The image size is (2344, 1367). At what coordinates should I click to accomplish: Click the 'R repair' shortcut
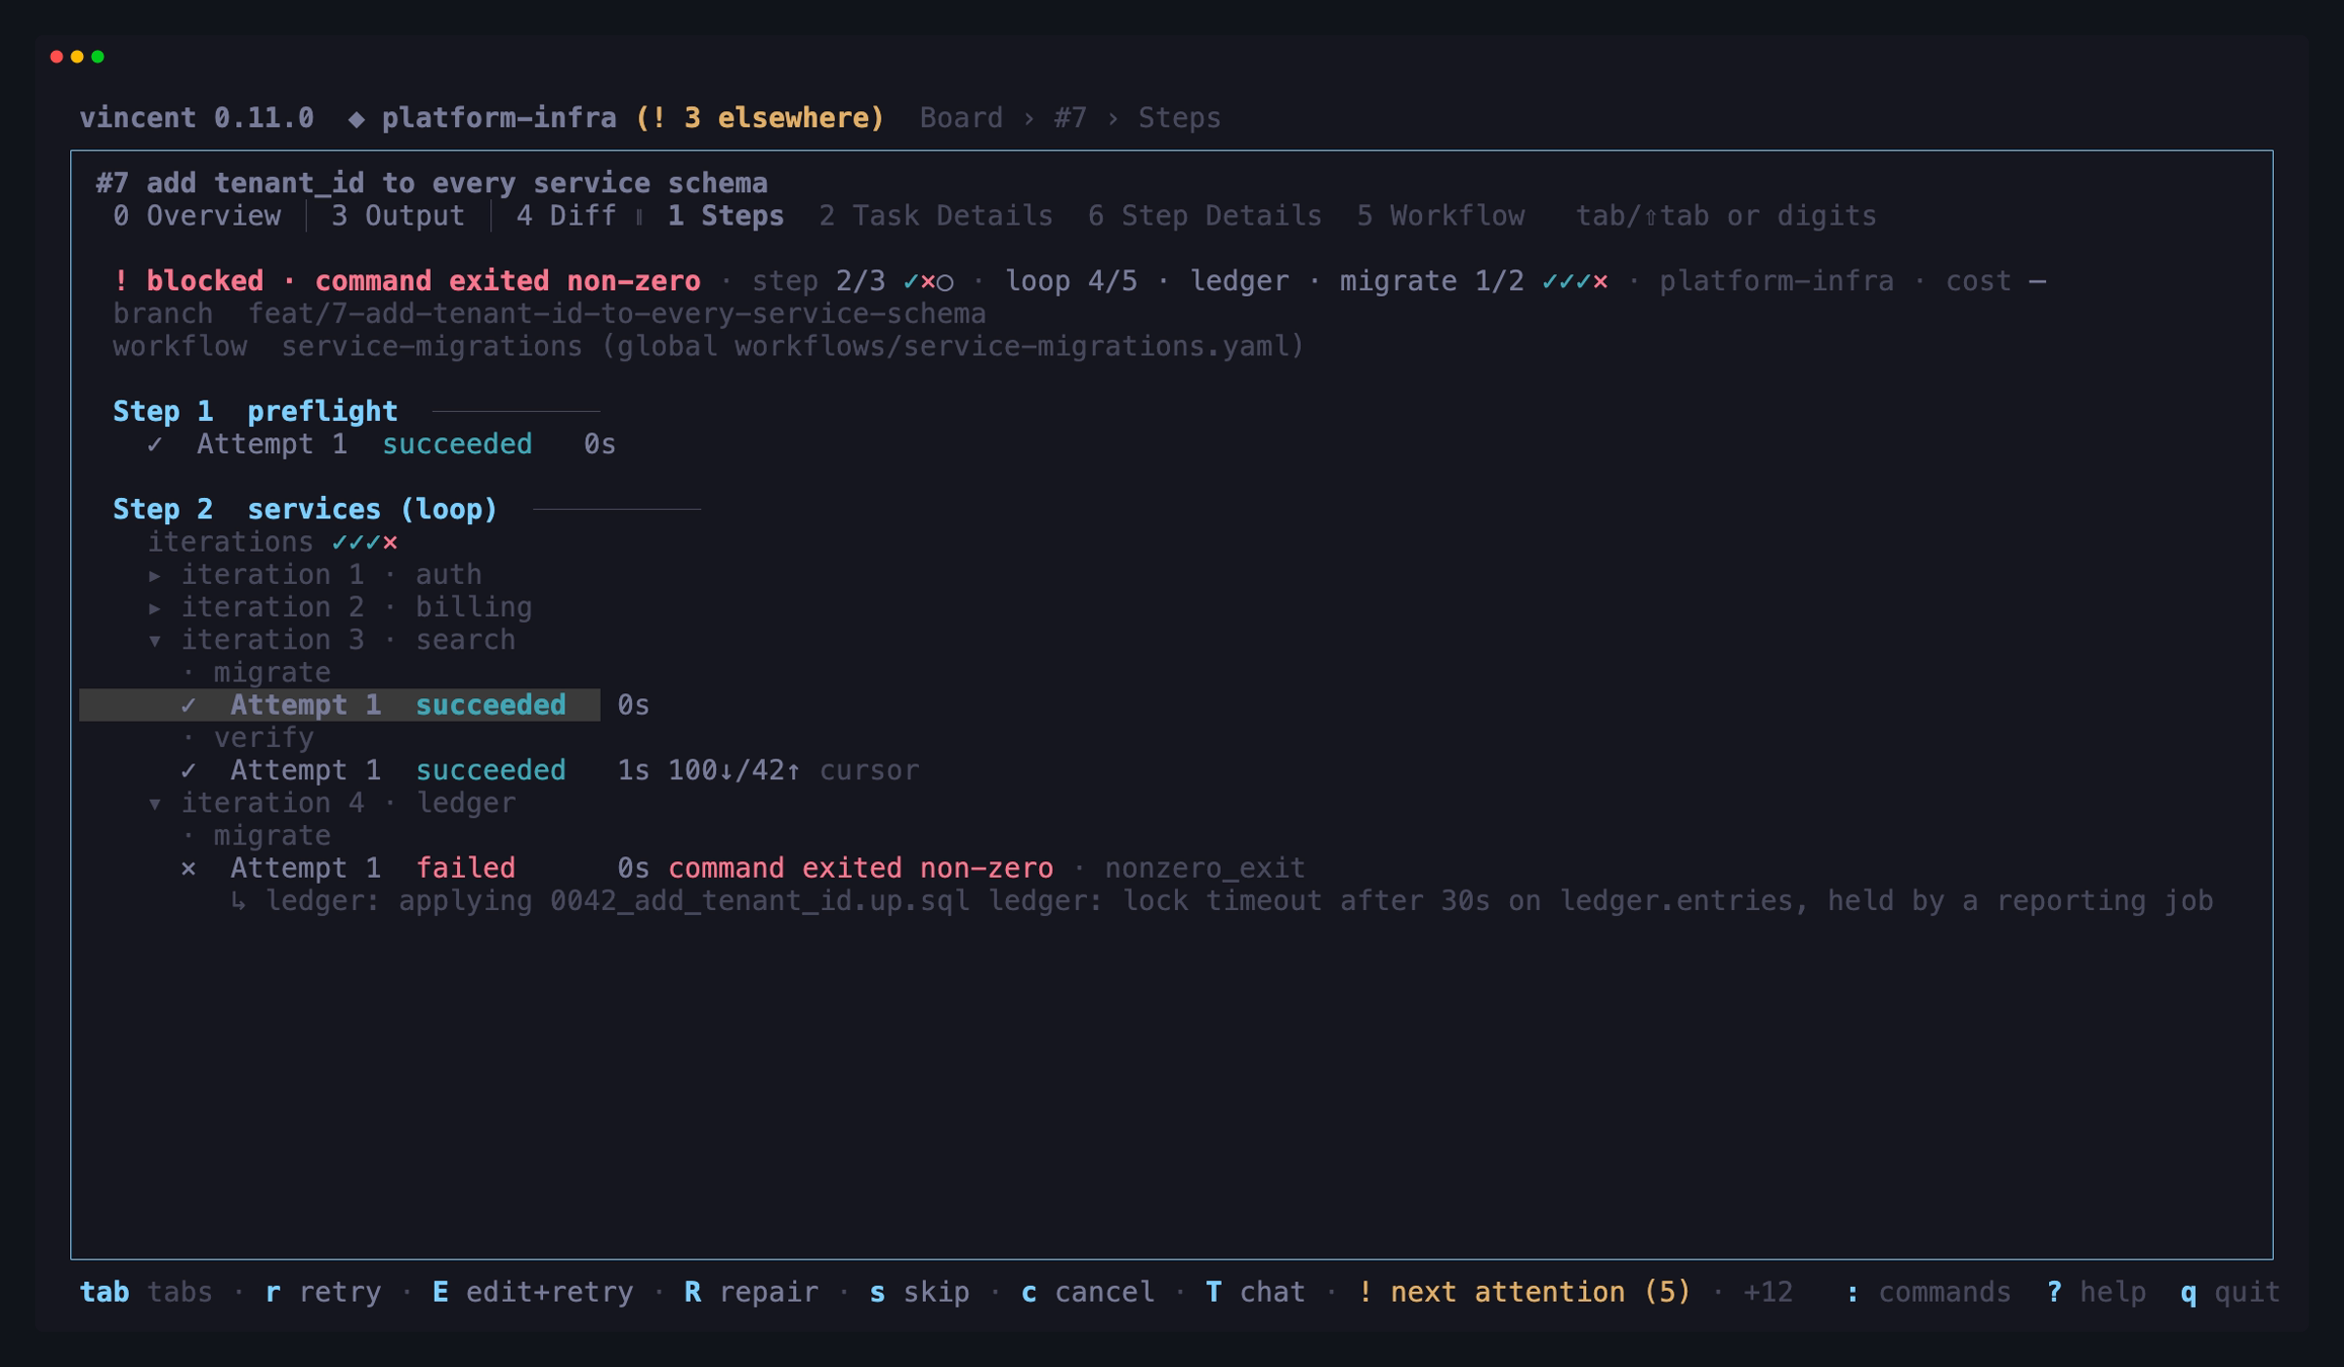751,1292
